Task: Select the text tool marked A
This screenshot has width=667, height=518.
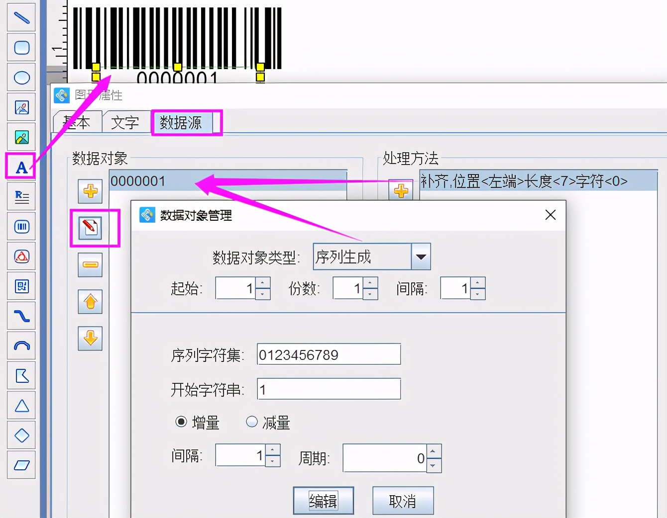Action: [x=21, y=167]
